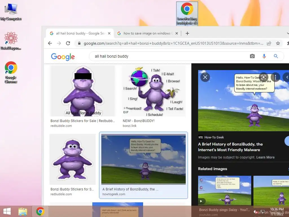Click 'Learn More' copyright link
289x217 pixels.
tap(265, 157)
